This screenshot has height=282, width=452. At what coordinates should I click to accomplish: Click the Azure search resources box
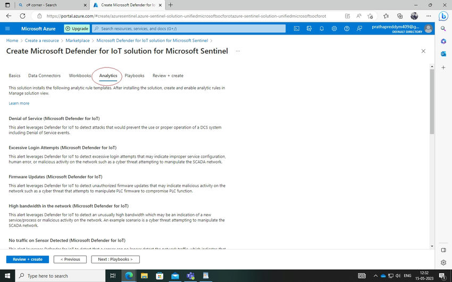point(189,29)
